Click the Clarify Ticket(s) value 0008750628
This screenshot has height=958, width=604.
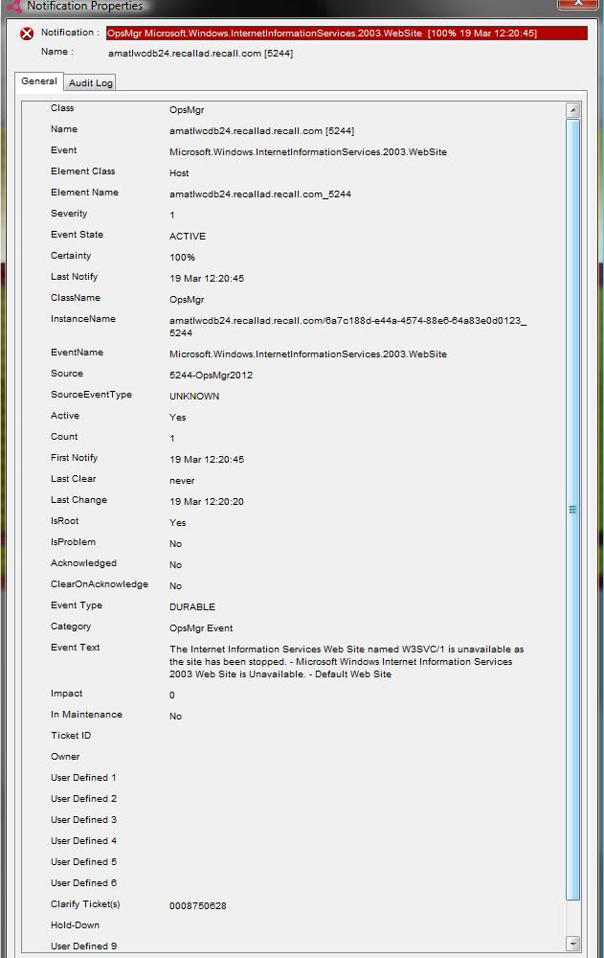pos(198,906)
